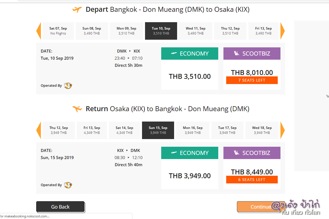Choose Fri 13, Sep return date tab
The height and width of the screenshot is (219, 329).
(x=92, y=130)
